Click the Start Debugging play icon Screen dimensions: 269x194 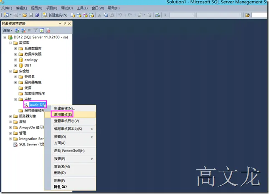(x=165, y=15)
